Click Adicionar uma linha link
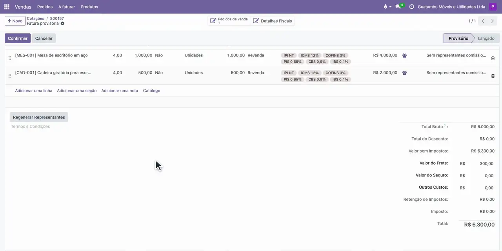The height and width of the screenshot is (251, 502). pyautogui.click(x=34, y=91)
